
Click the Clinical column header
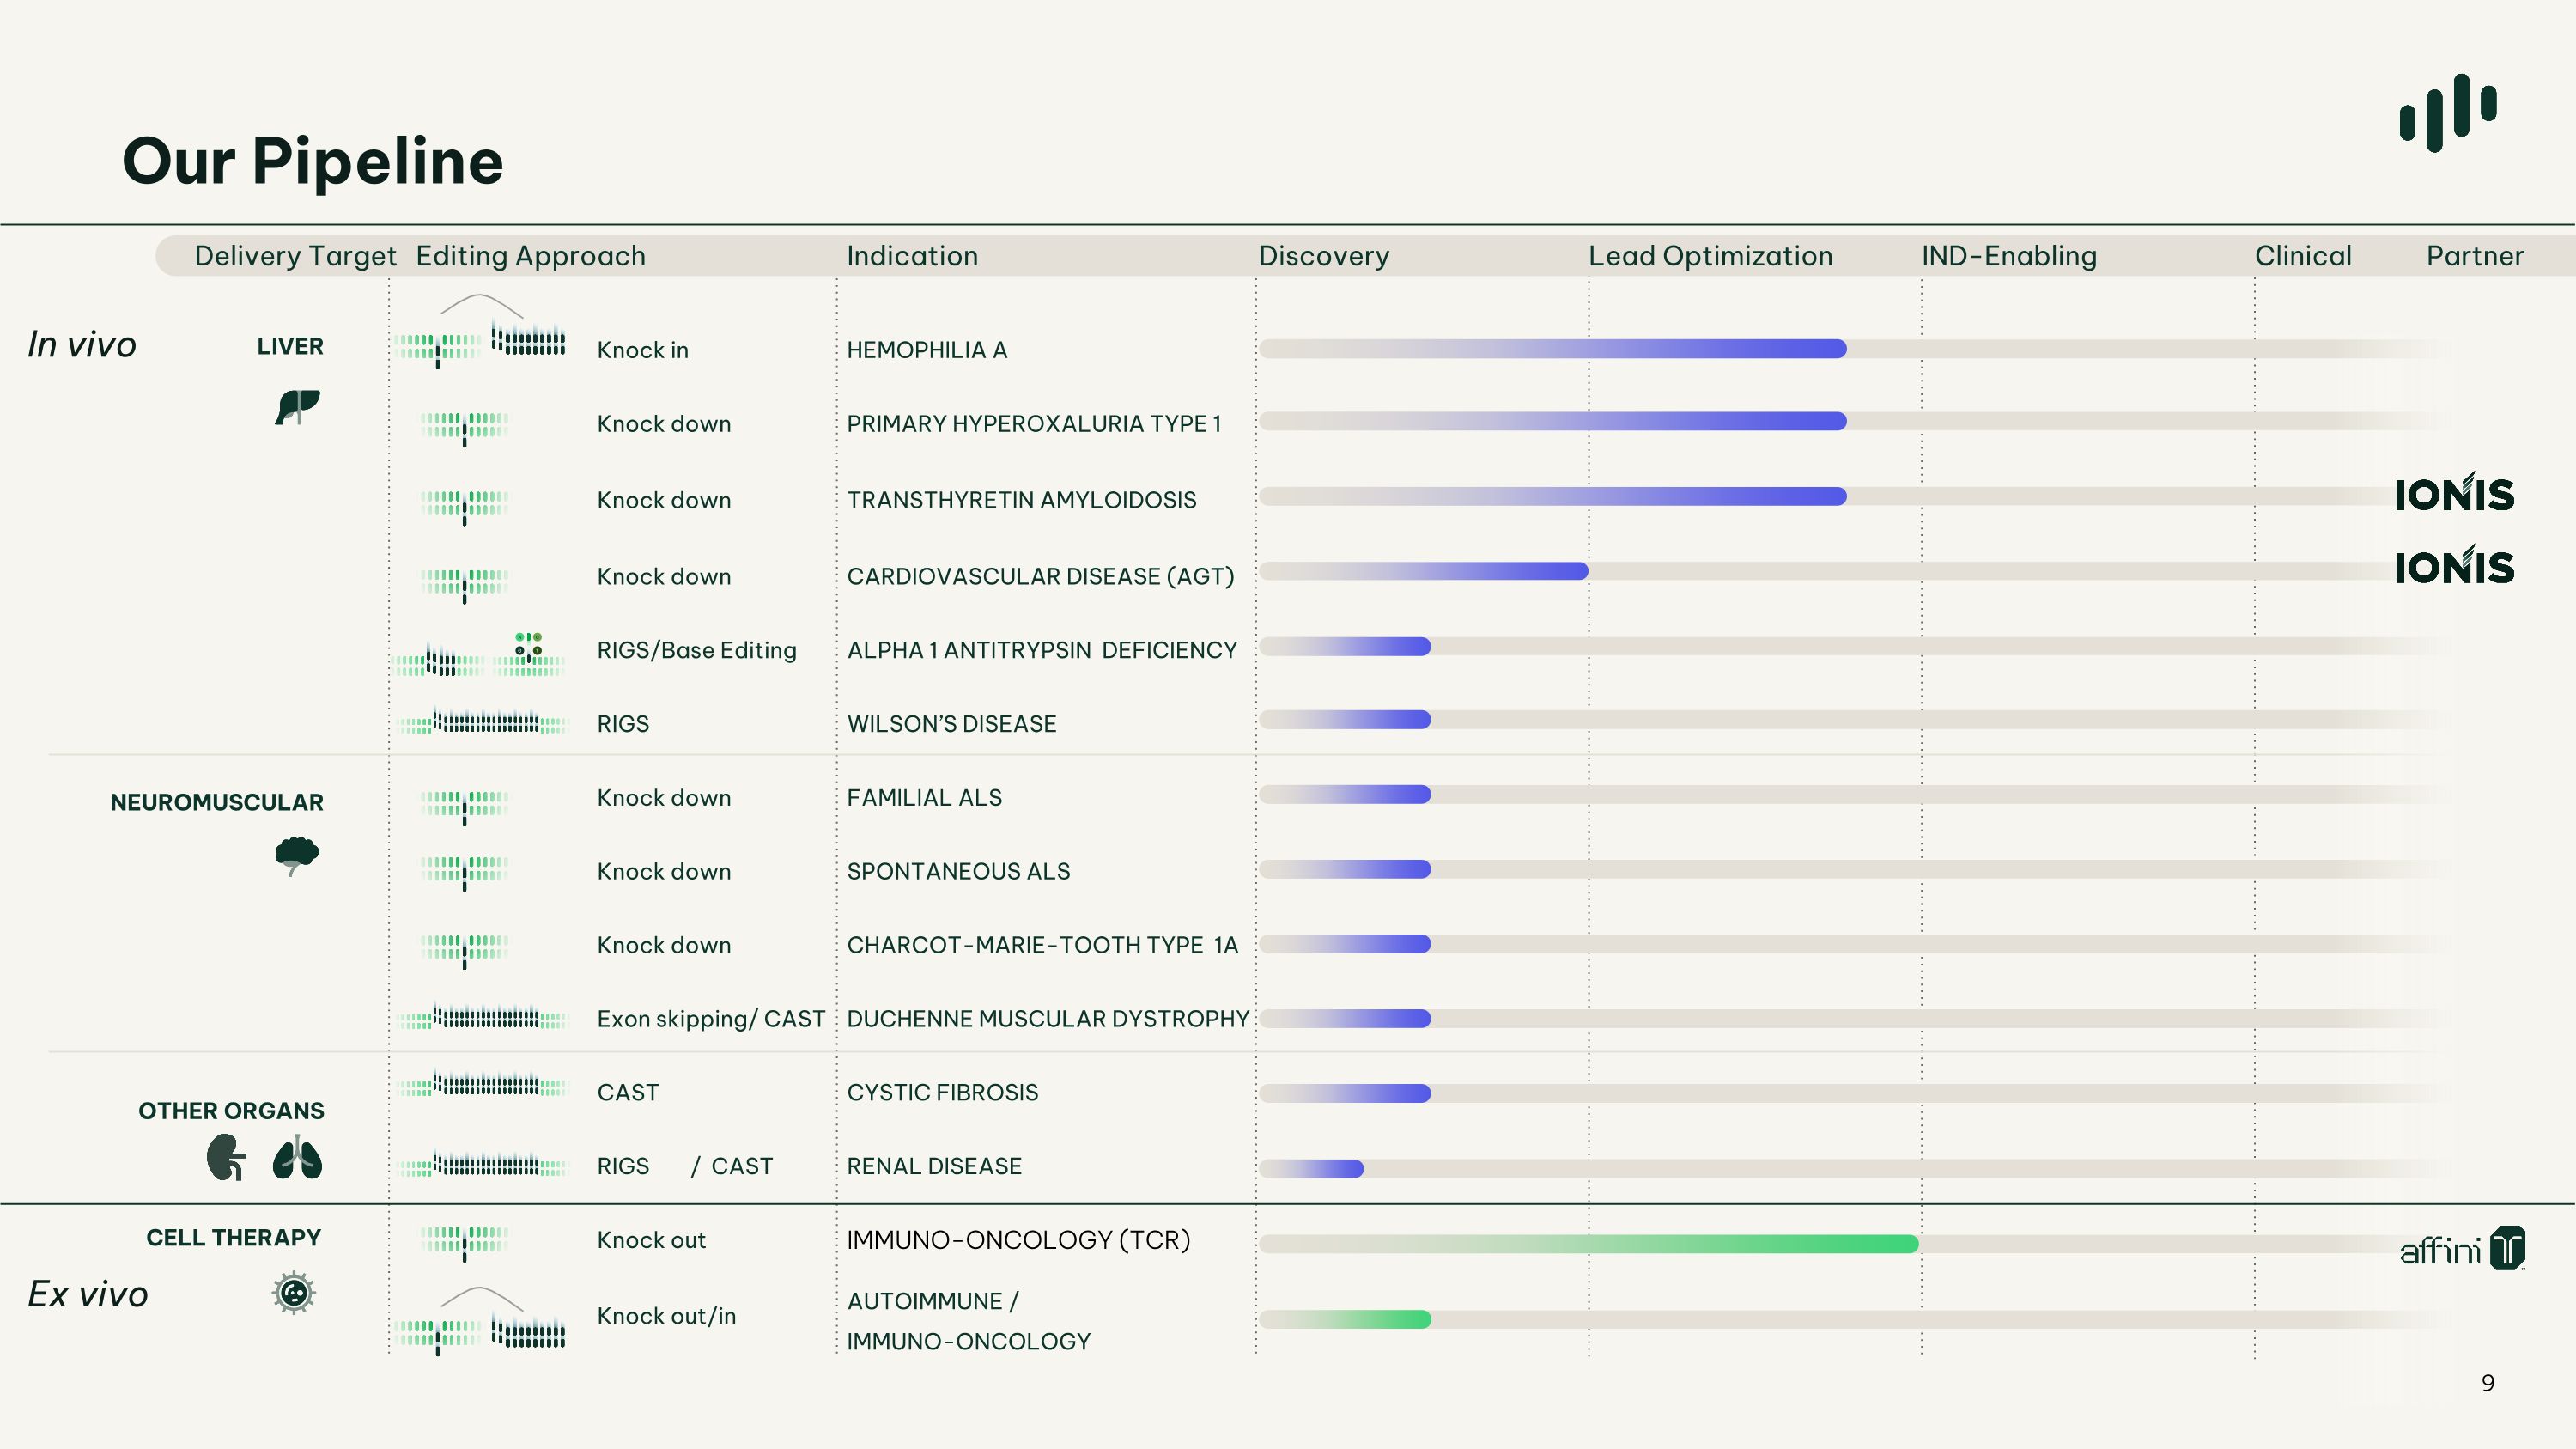click(x=2303, y=256)
